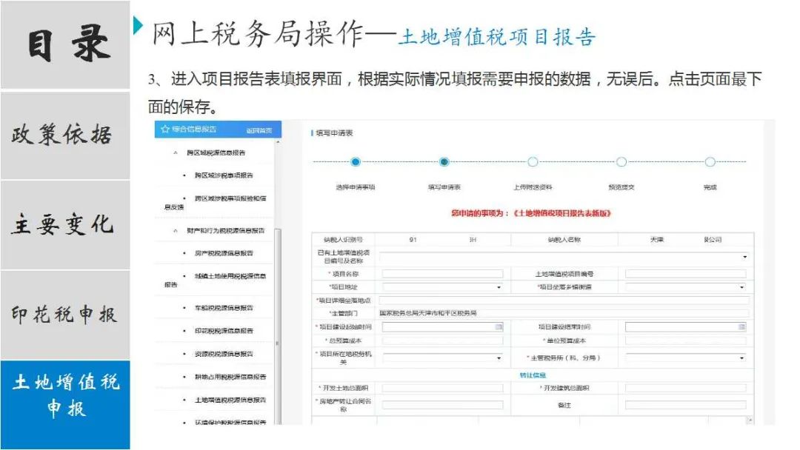
Task: Select the 选择申请事项 step circle
Action: [356, 162]
